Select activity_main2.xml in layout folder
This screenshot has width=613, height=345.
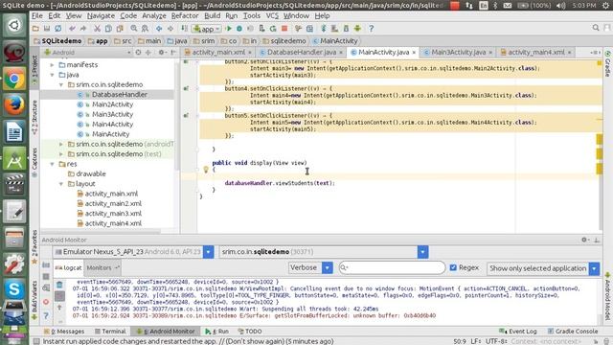(x=113, y=203)
